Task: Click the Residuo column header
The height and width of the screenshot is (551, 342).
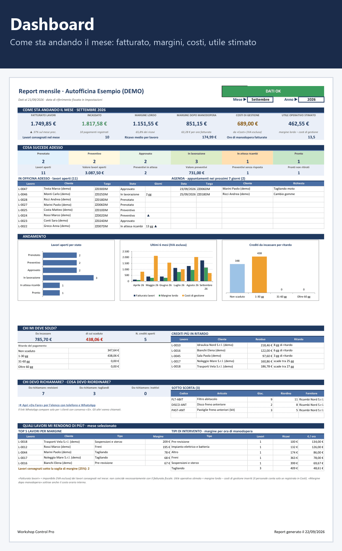Action: click(260, 339)
